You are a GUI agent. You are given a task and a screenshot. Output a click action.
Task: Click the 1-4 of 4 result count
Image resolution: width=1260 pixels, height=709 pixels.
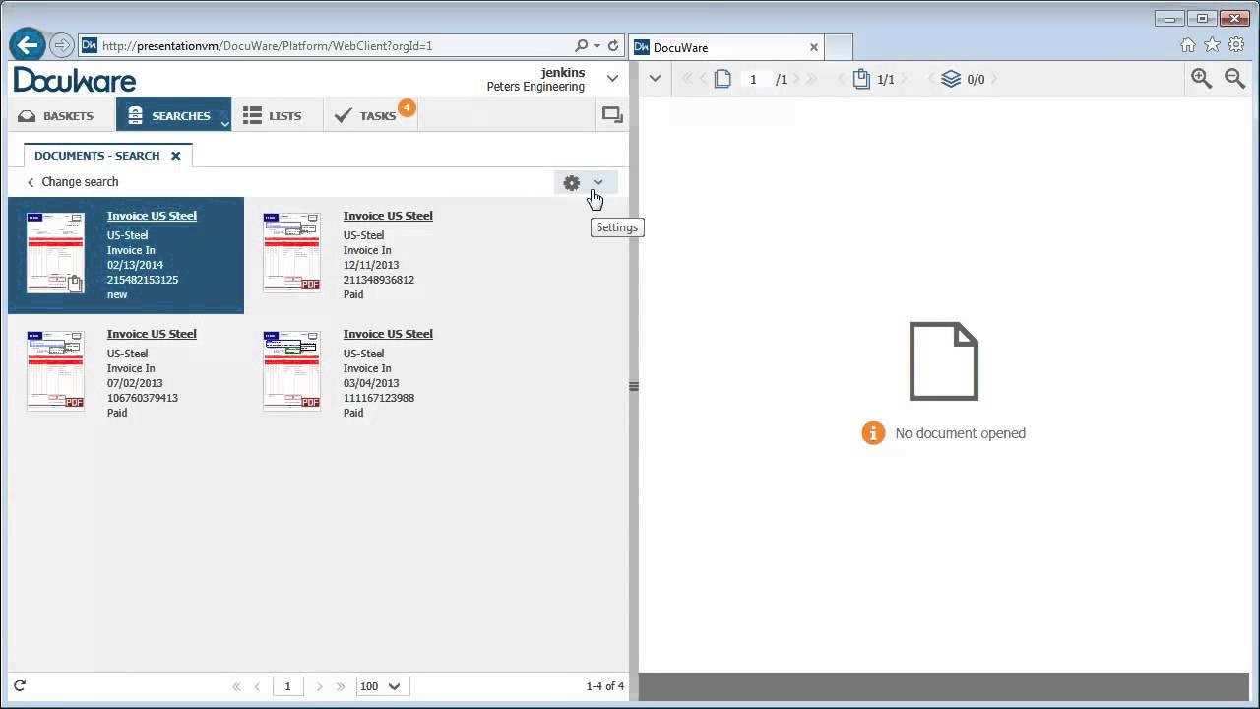click(604, 686)
